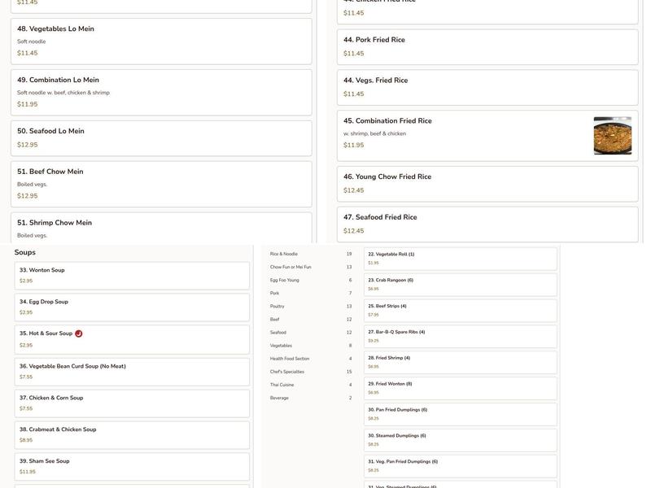The height and width of the screenshot is (488, 651).
Task: Choose the Crabmeat & Chicken Soup item
Action: pos(132,434)
